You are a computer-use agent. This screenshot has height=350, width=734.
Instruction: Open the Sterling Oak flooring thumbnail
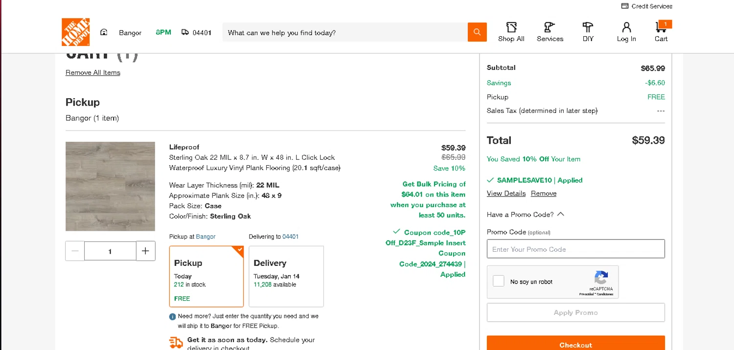110,186
